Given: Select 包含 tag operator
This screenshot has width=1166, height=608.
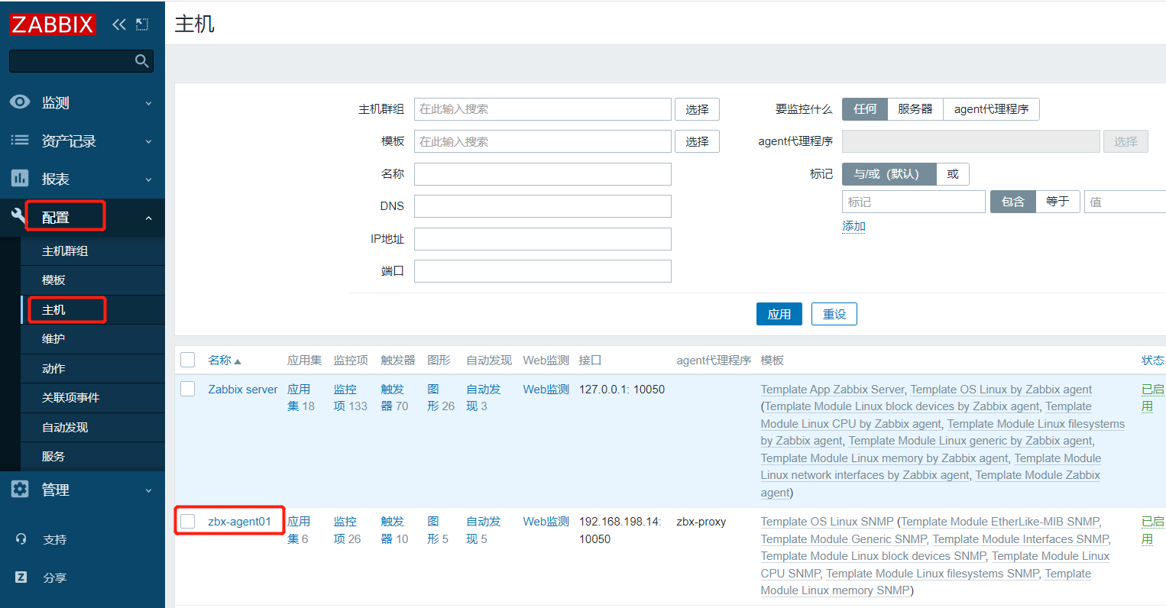Looking at the screenshot, I should point(1013,202).
